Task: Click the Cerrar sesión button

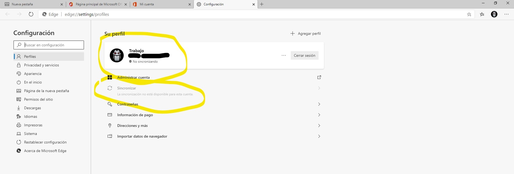Action: coord(305,55)
